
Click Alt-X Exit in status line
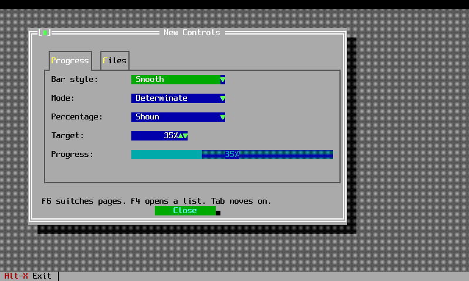[28, 276]
